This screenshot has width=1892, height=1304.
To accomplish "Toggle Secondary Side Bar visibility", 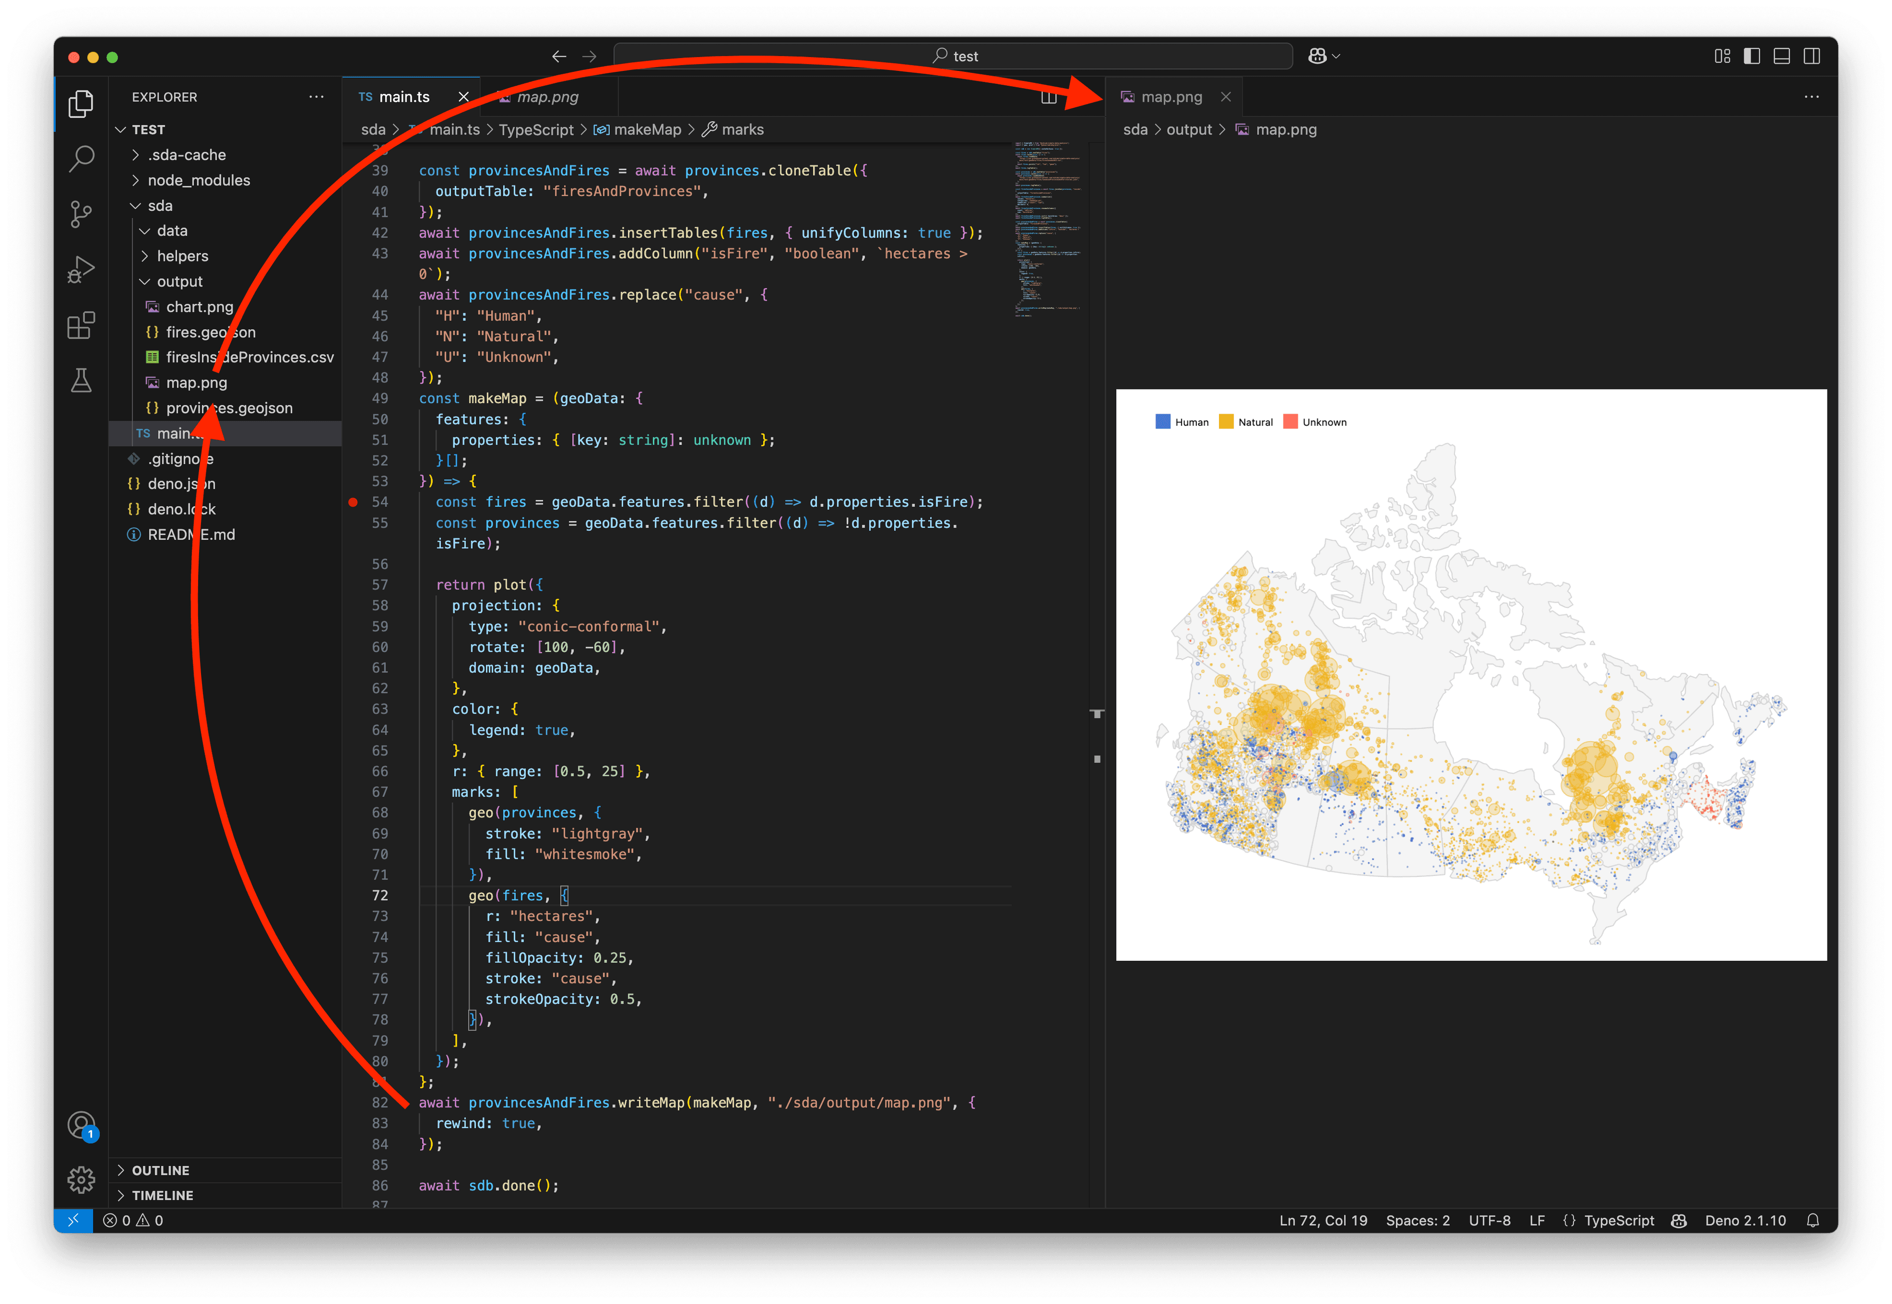I will point(1812,56).
